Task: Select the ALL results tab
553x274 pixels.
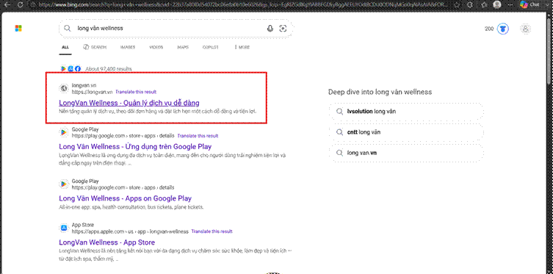Action: click(65, 47)
